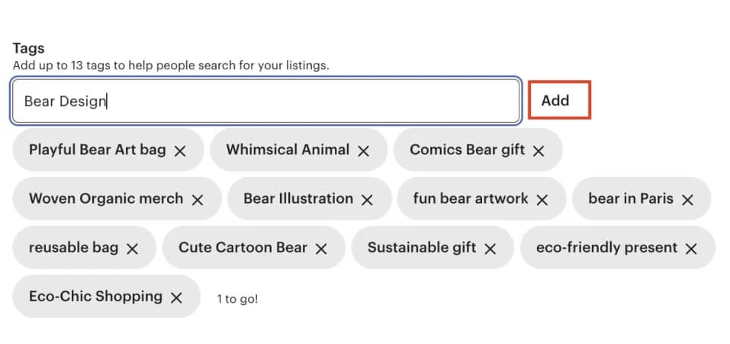Delete the eco-friendly present tag
This screenshot has height=344, width=730.
691,249
